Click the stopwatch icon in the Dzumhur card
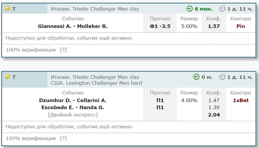 222,77
